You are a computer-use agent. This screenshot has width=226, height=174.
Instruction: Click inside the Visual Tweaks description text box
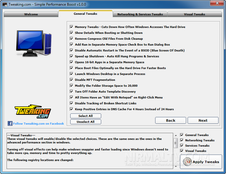point(90,151)
